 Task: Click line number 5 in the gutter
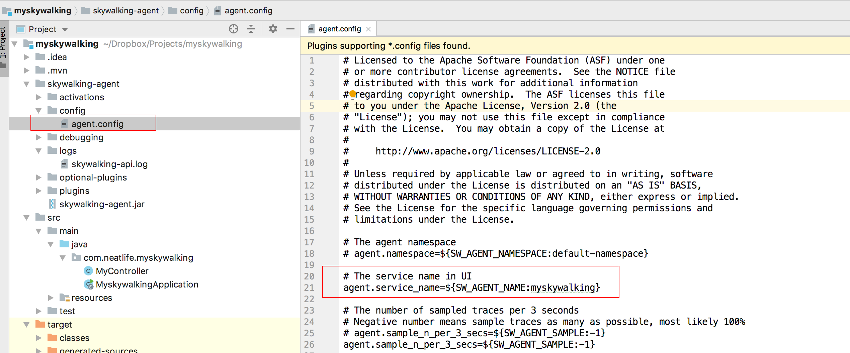312,106
